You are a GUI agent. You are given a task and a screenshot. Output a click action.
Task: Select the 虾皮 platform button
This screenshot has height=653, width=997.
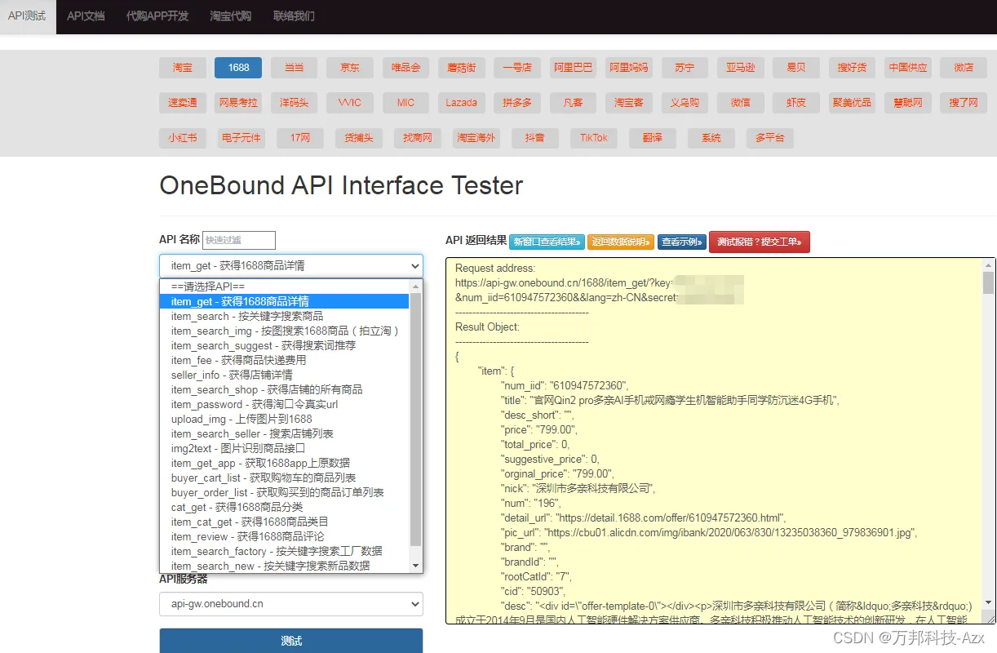(796, 103)
